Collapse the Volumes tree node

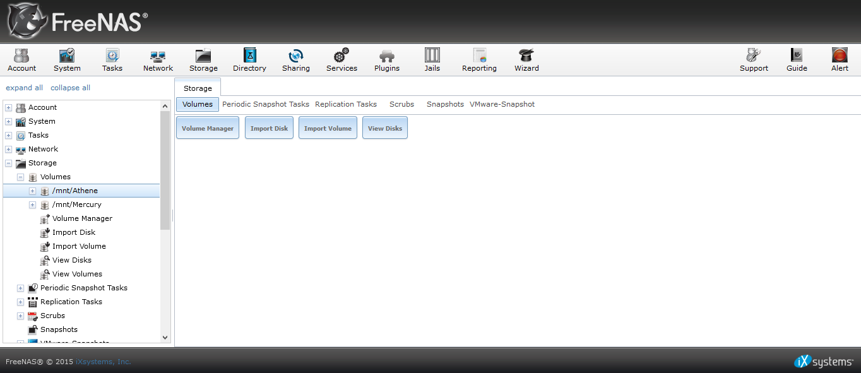(21, 177)
